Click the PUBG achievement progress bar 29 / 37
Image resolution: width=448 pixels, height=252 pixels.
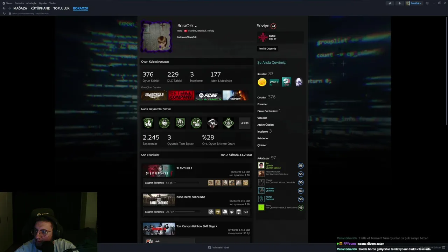(187, 212)
